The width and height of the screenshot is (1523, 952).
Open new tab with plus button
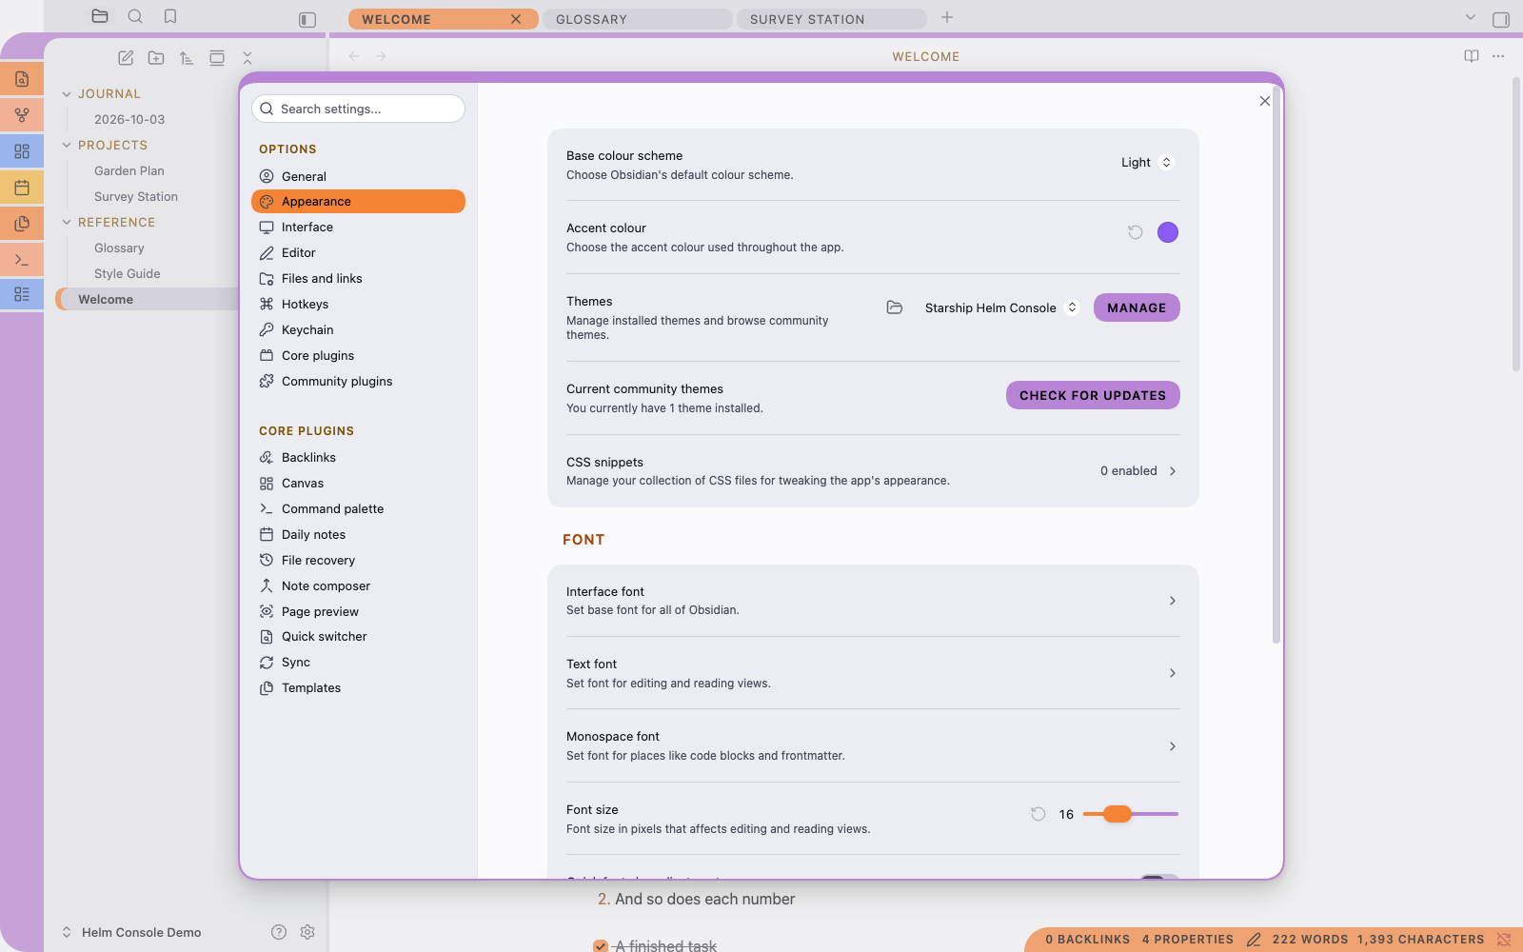point(947,17)
